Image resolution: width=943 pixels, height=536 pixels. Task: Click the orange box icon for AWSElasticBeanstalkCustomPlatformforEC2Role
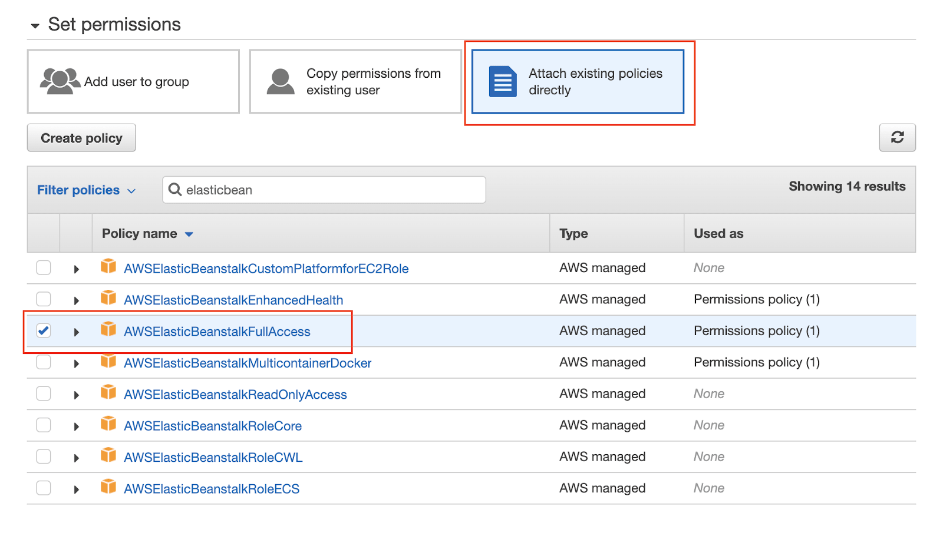[108, 266]
